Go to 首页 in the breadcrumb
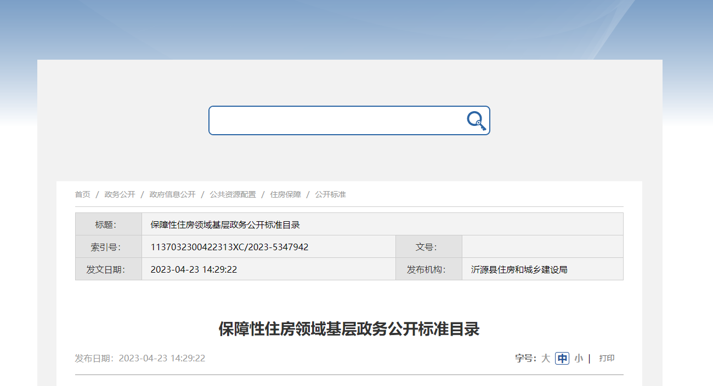713x386 pixels. (82, 194)
